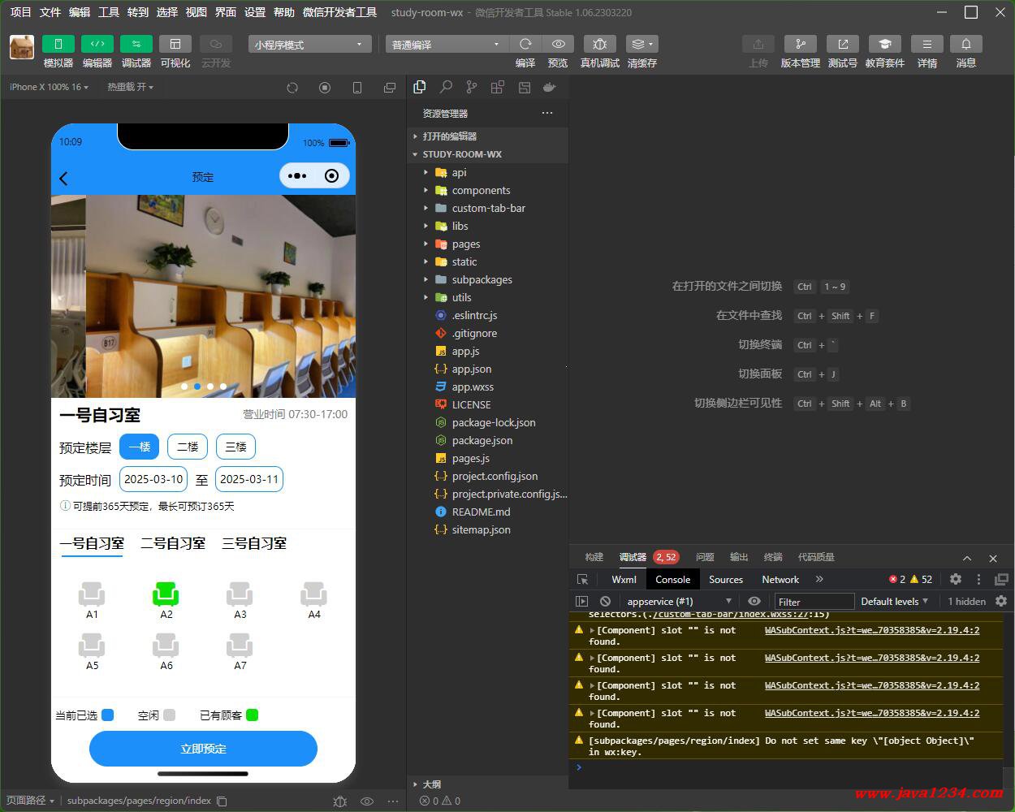This screenshot has width=1015, height=812.
Task: Click the compile refresh icon
Action: [x=525, y=44]
